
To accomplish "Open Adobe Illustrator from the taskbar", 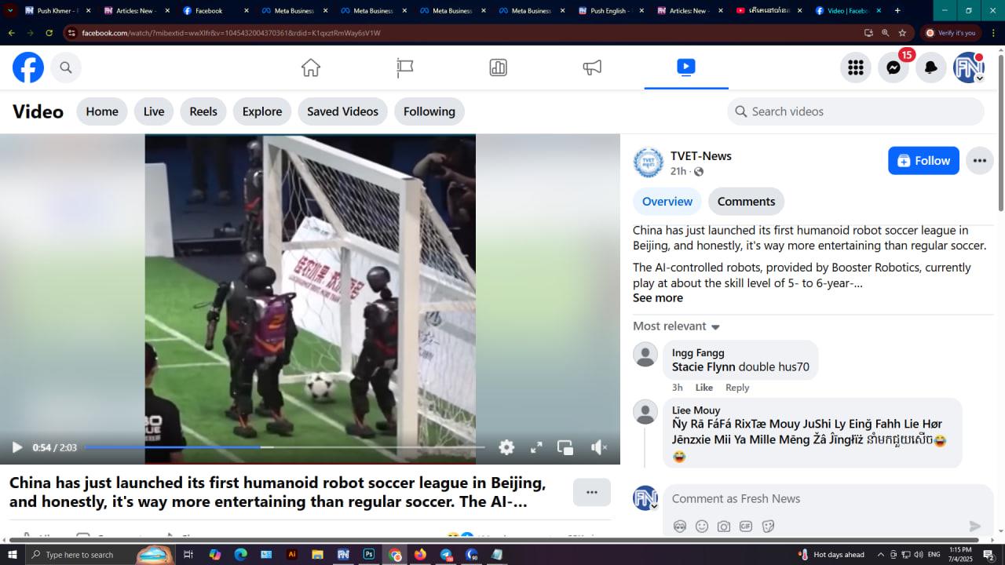I will click(292, 555).
